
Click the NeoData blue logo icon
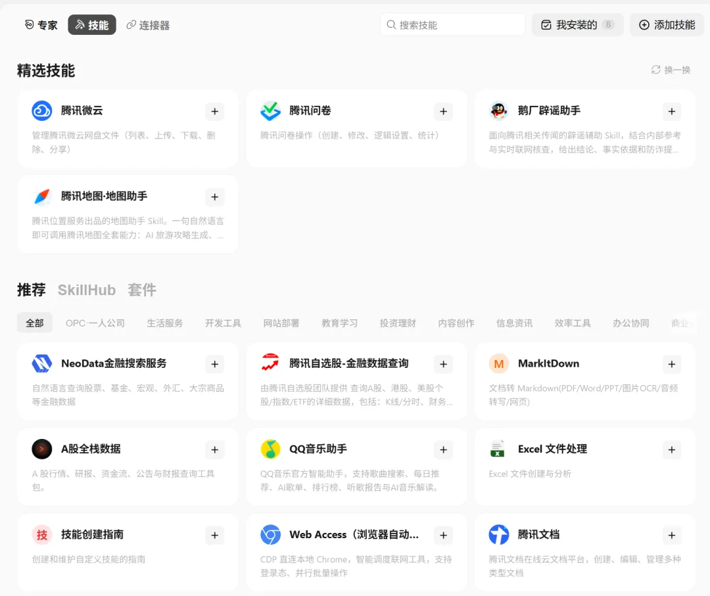[x=41, y=363]
